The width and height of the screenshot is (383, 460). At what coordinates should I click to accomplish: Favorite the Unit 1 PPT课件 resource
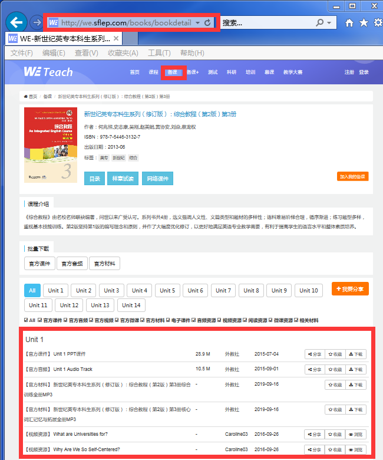tap(335, 354)
